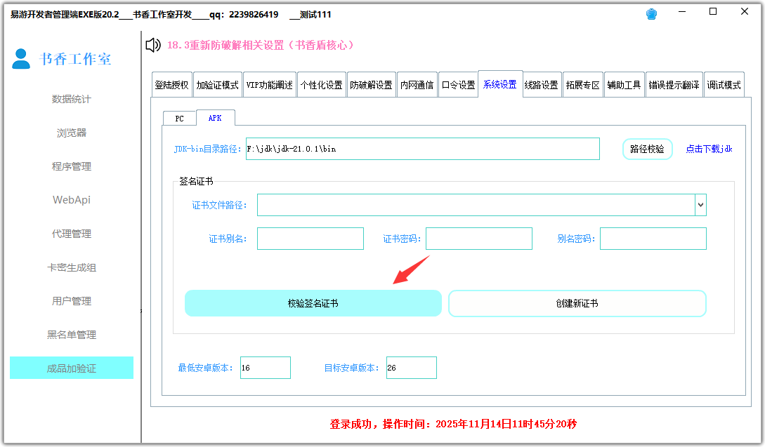Screen dimensions: 765x447
Task: Select 数据统计 in the sidebar
Action: click(71, 99)
